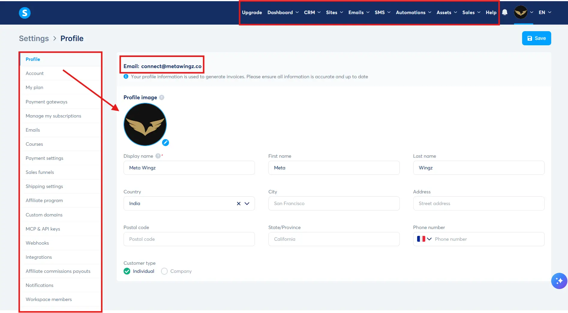Image resolution: width=568 pixels, height=313 pixels.
Task: Click the City input field
Action: point(334,203)
